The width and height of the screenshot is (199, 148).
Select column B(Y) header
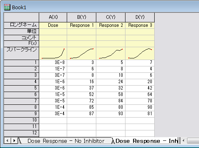(x=82, y=17)
